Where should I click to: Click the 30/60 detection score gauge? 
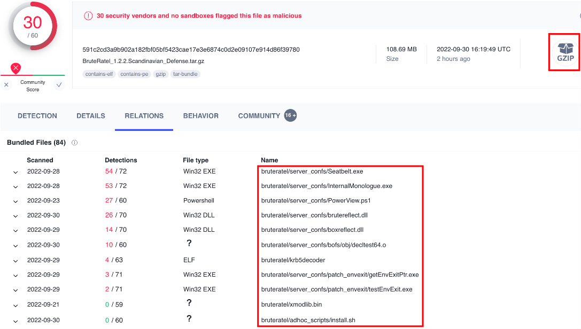pyautogui.click(x=33, y=26)
